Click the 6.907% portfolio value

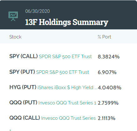point(107,72)
